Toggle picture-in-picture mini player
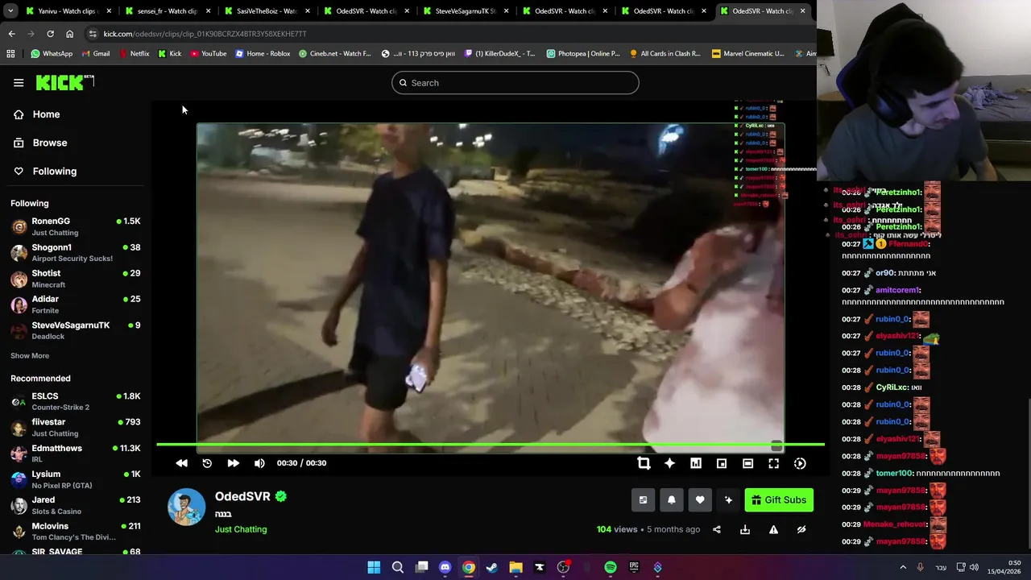1031x580 pixels. pyautogui.click(x=722, y=463)
